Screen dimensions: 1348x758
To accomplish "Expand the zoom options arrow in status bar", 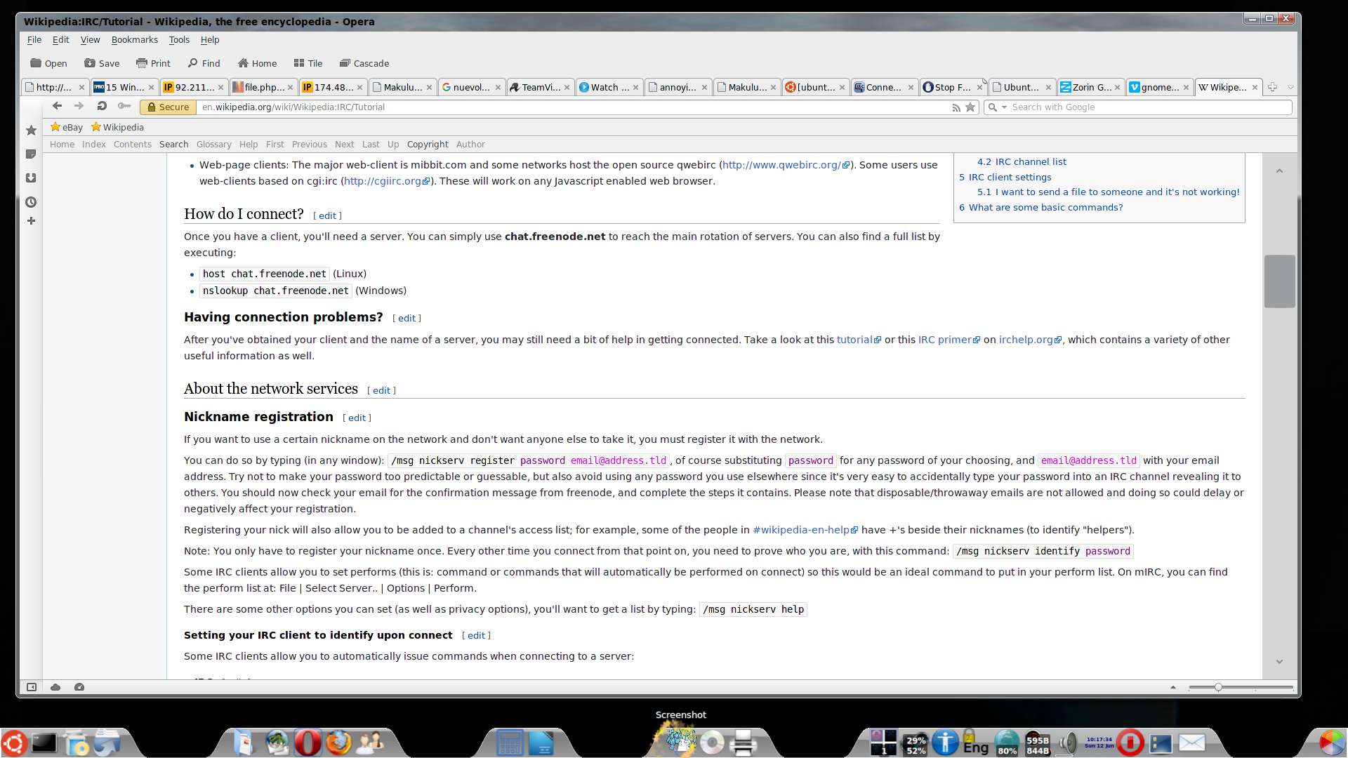I will click(1172, 687).
